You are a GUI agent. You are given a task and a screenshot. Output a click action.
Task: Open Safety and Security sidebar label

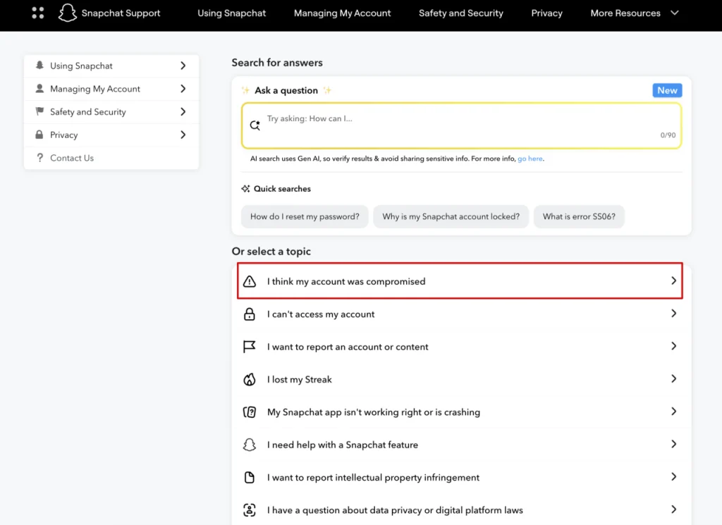(88, 112)
